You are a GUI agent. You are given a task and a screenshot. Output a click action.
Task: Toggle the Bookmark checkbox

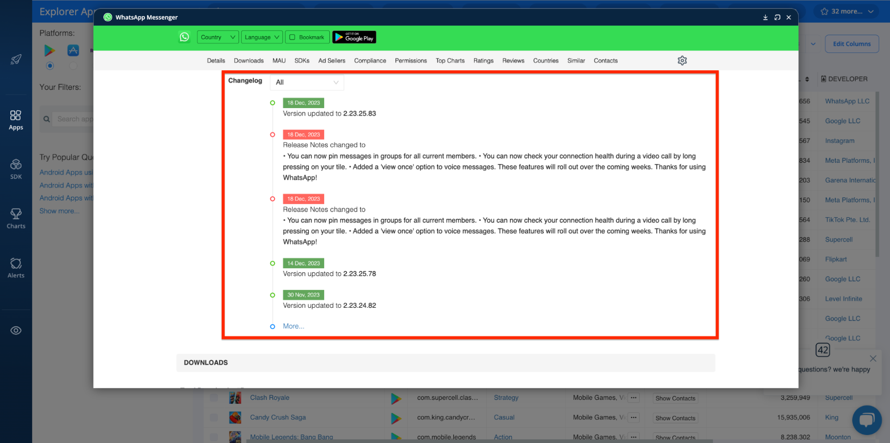coord(293,37)
